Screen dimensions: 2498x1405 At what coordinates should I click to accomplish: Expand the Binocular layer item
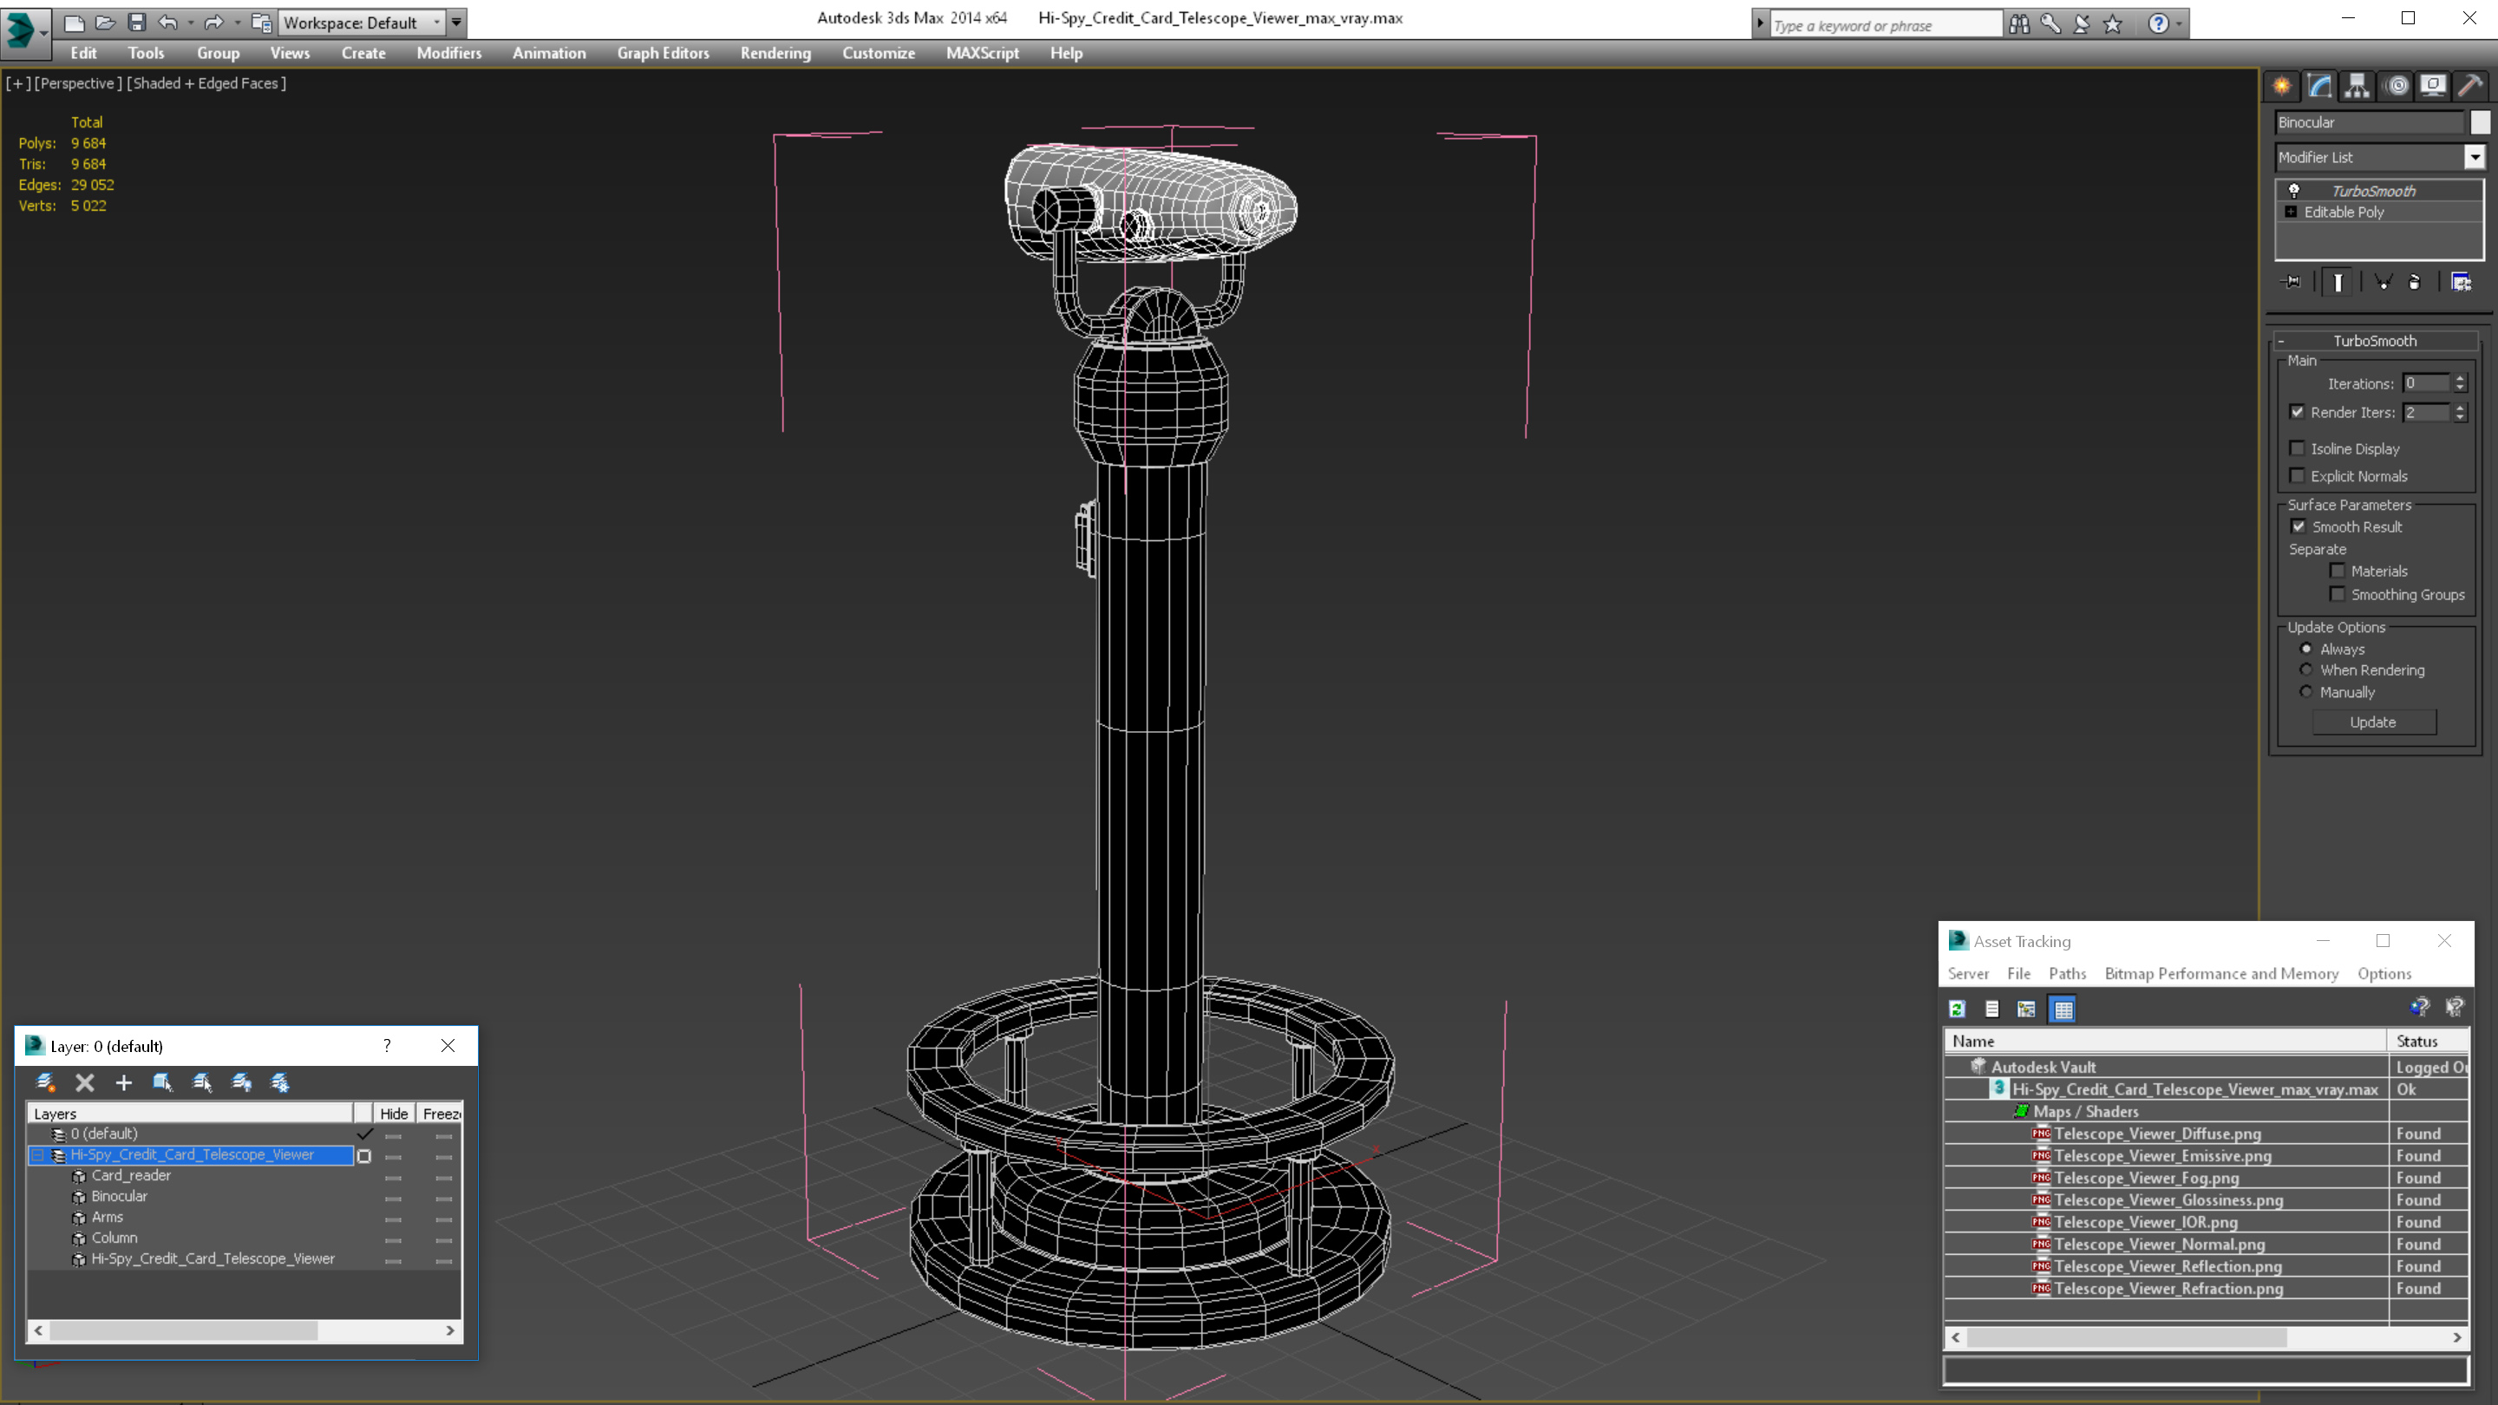point(77,1196)
